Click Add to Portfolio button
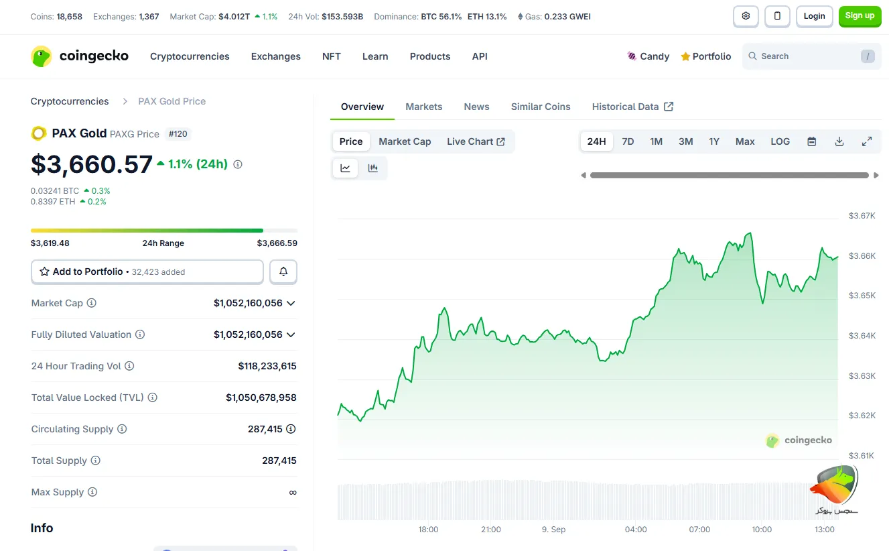 tap(147, 271)
